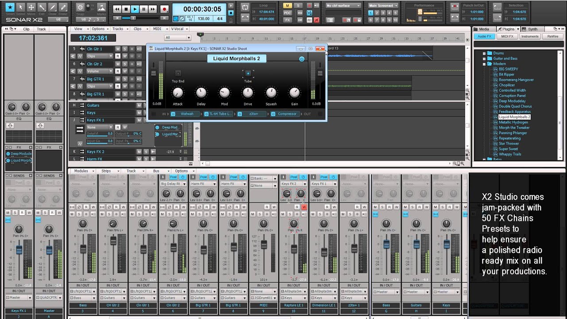Select the Select arrow tool
Viewport: 567px width, 319px height.
tap(20, 7)
